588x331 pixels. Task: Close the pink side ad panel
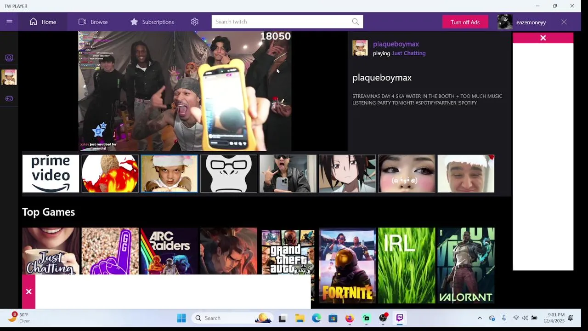[x=543, y=38]
